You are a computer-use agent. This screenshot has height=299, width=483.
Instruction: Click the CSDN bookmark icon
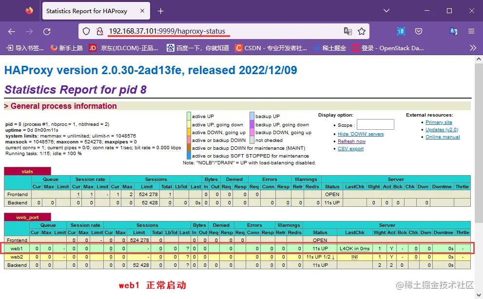pyautogui.click(x=238, y=48)
